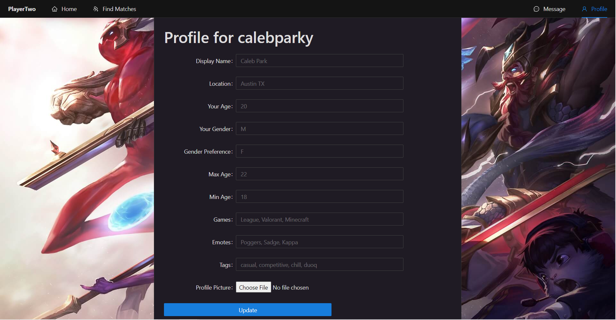Image resolution: width=616 pixels, height=320 pixels.
Task: Click Choose File for profile picture
Action: coord(253,287)
